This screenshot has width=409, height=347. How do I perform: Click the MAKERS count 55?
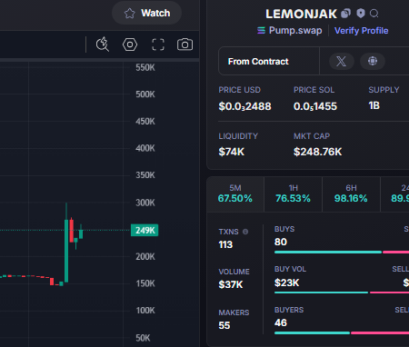(x=224, y=325)
